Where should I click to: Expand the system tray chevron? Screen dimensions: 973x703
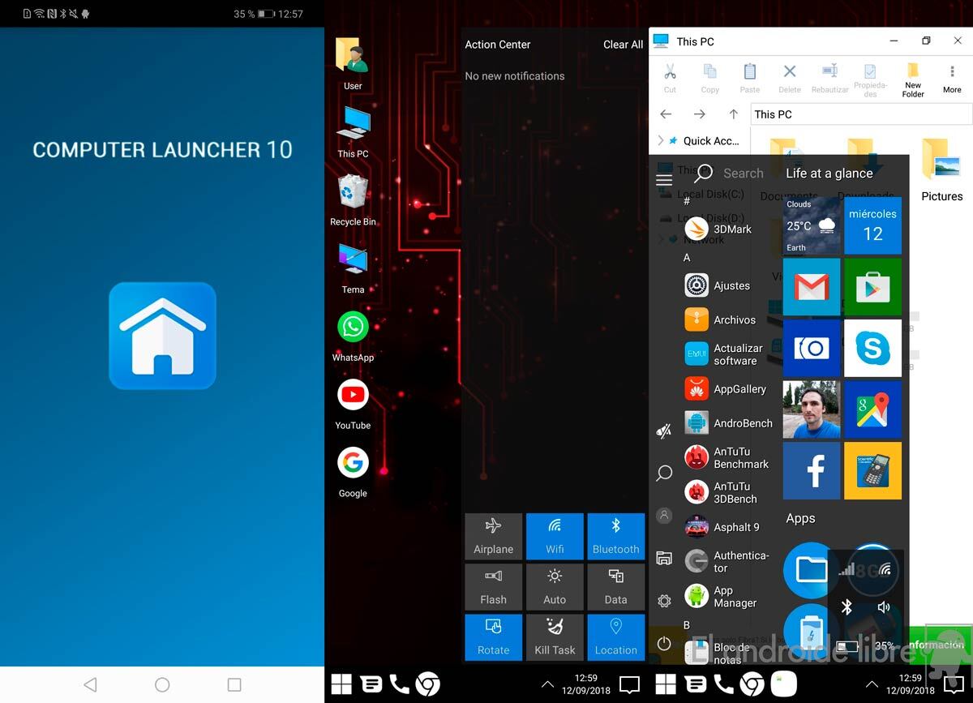(549, 685)
